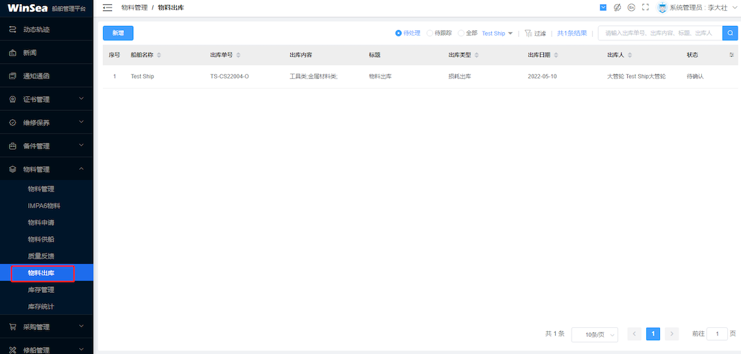Click the system administrator avatar
Viewport: 741px width, 354px height.
(x=662, y=8)
